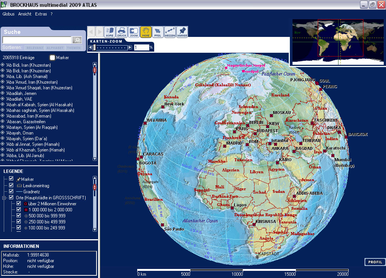Viewport: 386px width, 278px height.
Task: Sort results by Alphabet
Action: click(55, 48)
